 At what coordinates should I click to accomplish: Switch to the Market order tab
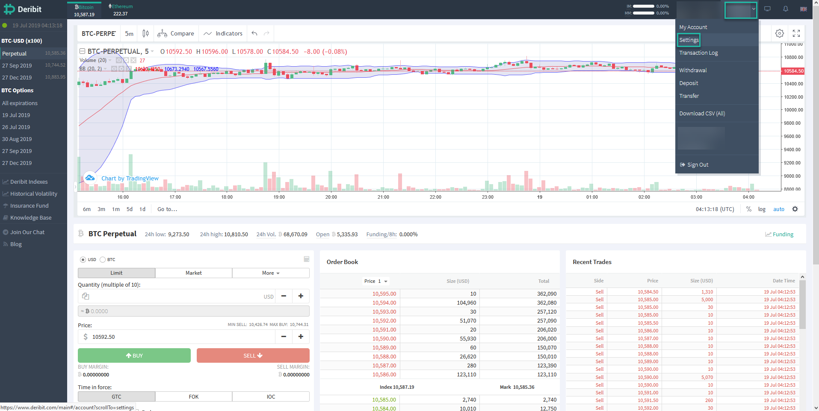click(193, 273)
